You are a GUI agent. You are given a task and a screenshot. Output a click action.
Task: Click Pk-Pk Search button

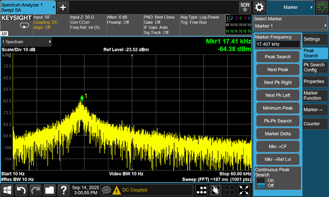(278, 121)
